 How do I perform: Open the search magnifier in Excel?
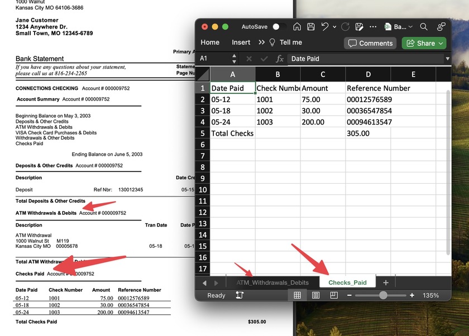pyautogui.click(x=424, y=27)
